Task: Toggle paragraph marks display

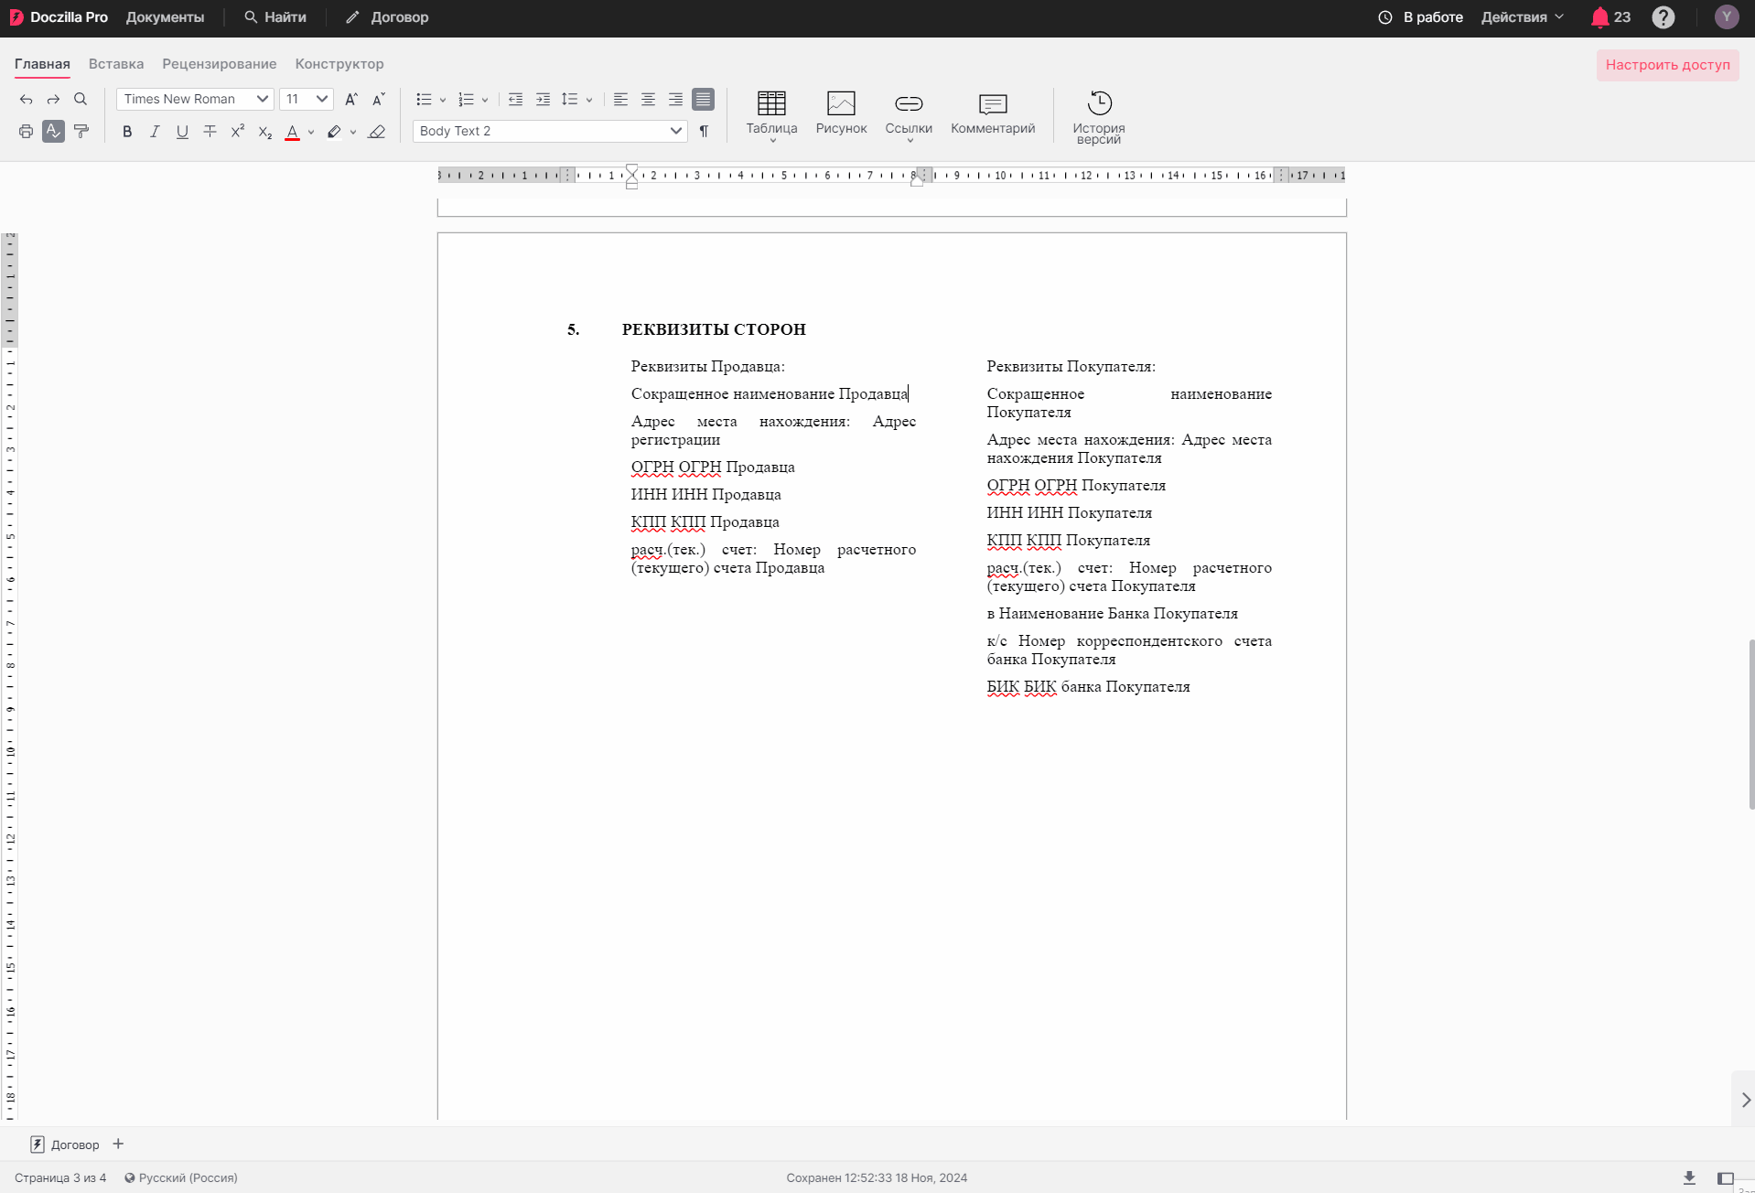Action: (x=704, y=132)
